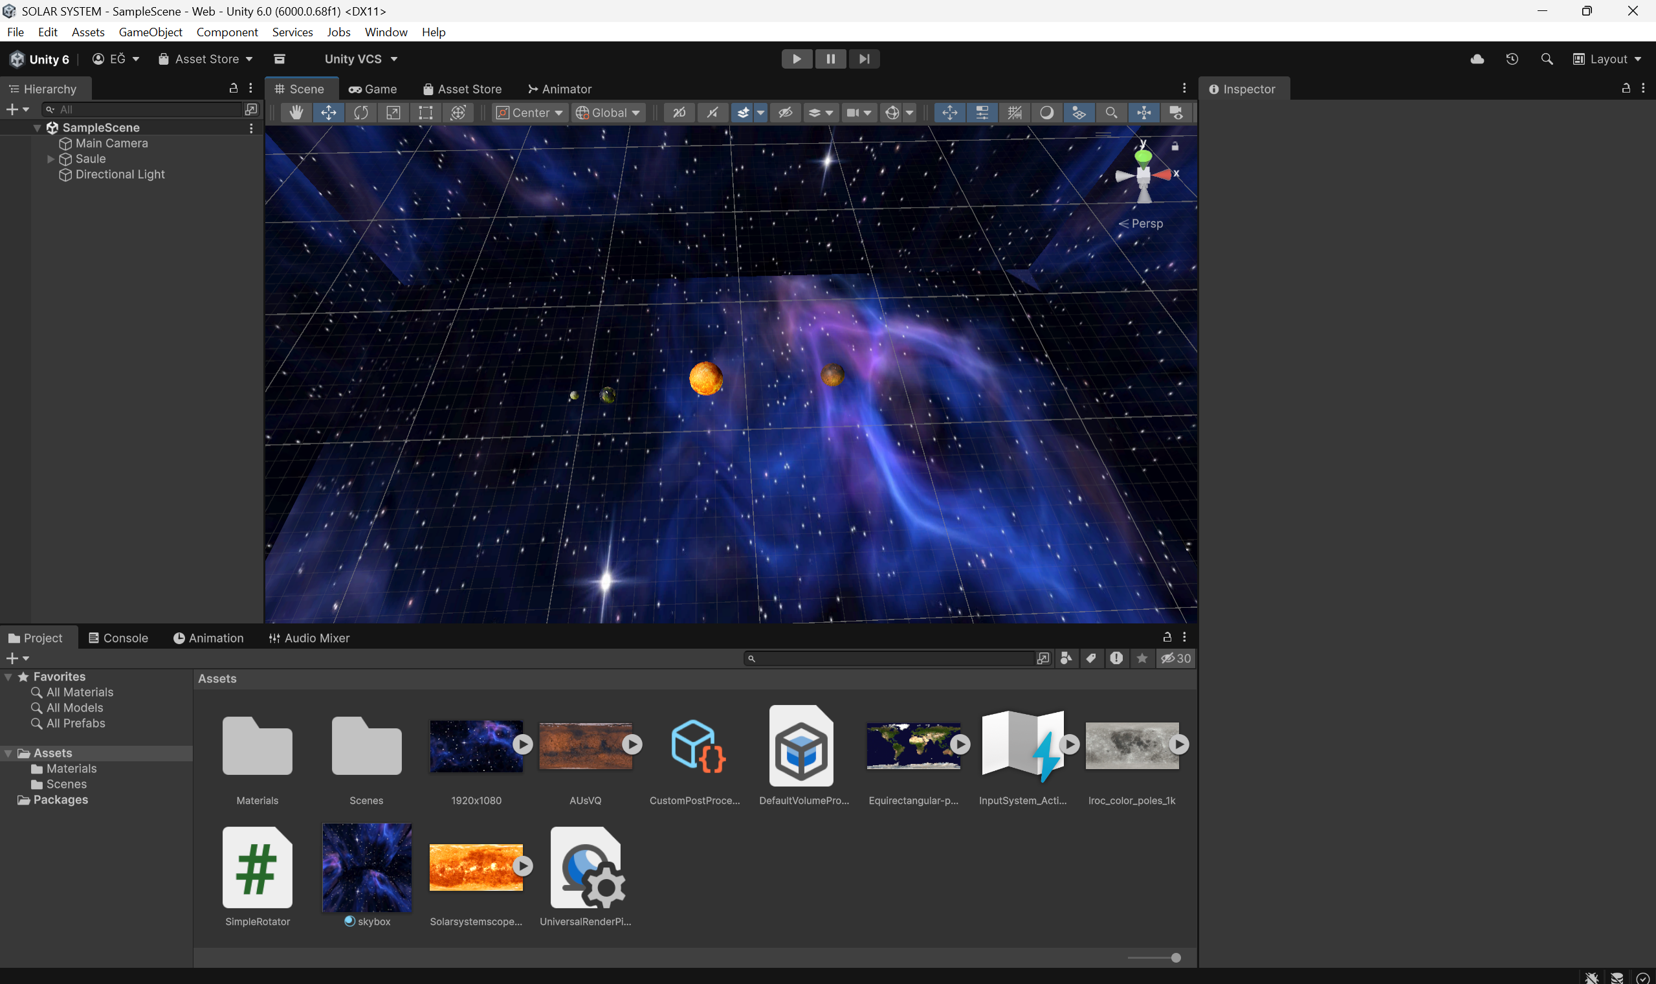The height and width of the screenshot is (984, 1656).
Task: Select the Scale tool
Action: point(393,113)
